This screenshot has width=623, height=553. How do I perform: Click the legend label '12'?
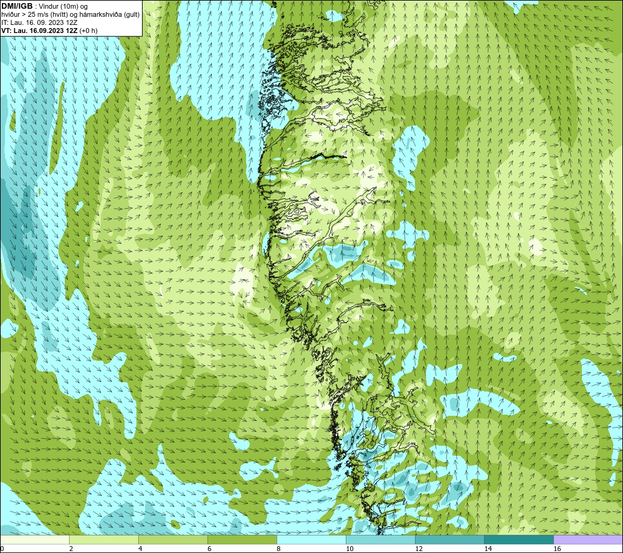[419, 549]
